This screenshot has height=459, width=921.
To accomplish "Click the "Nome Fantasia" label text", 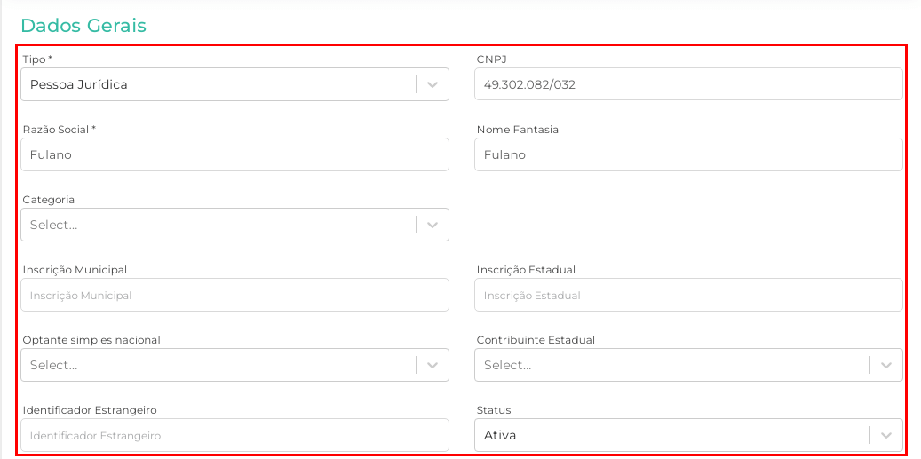I will pos(517,130).
